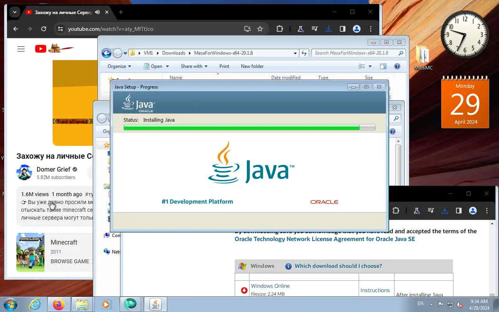The height and width of the screenshot is (312, 499).
Task: Go back in the YouTube Chrome window
Action: (16, 29)
